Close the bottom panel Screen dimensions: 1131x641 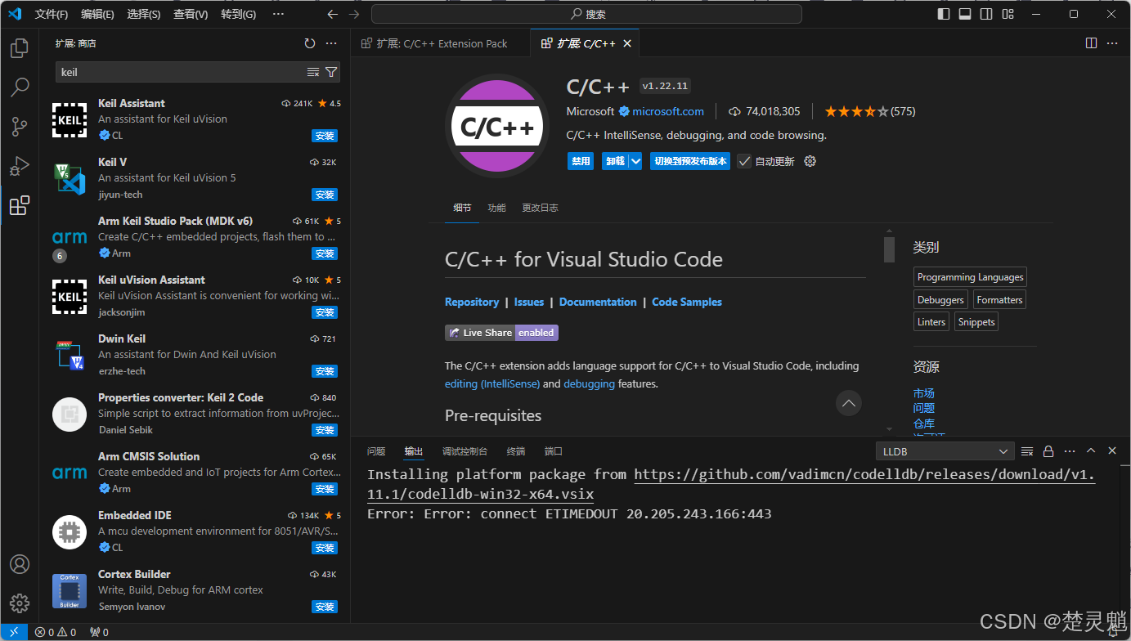tap(1112, 451)
